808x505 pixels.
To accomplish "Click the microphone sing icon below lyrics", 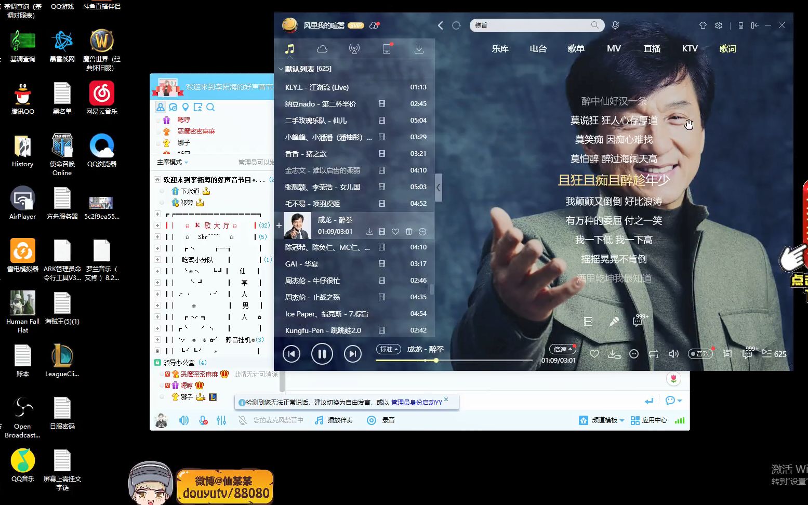I will pyautogui.click(x=614, y=322).
